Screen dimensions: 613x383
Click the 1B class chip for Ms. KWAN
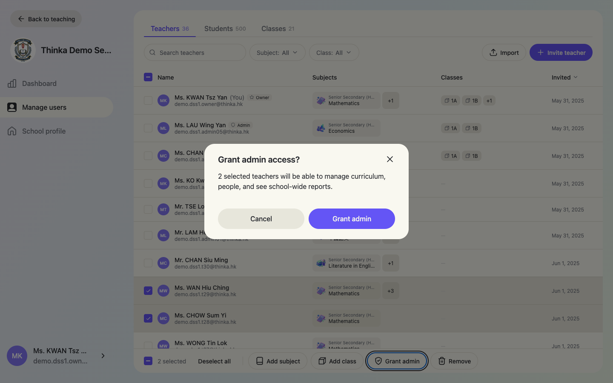472,100
